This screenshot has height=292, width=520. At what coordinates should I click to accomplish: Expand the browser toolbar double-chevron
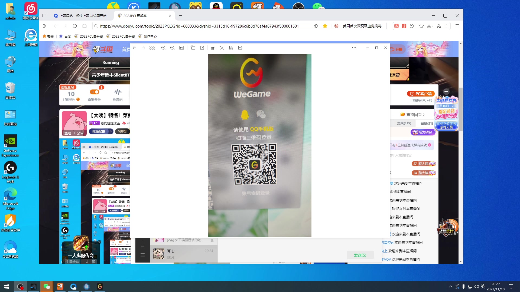click(x=45, y=26)
